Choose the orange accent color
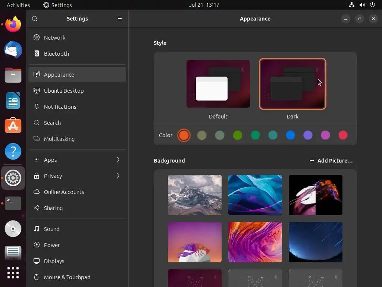This screenshot has height=287, width=382. pyautogui.click(x=184, y=135)
